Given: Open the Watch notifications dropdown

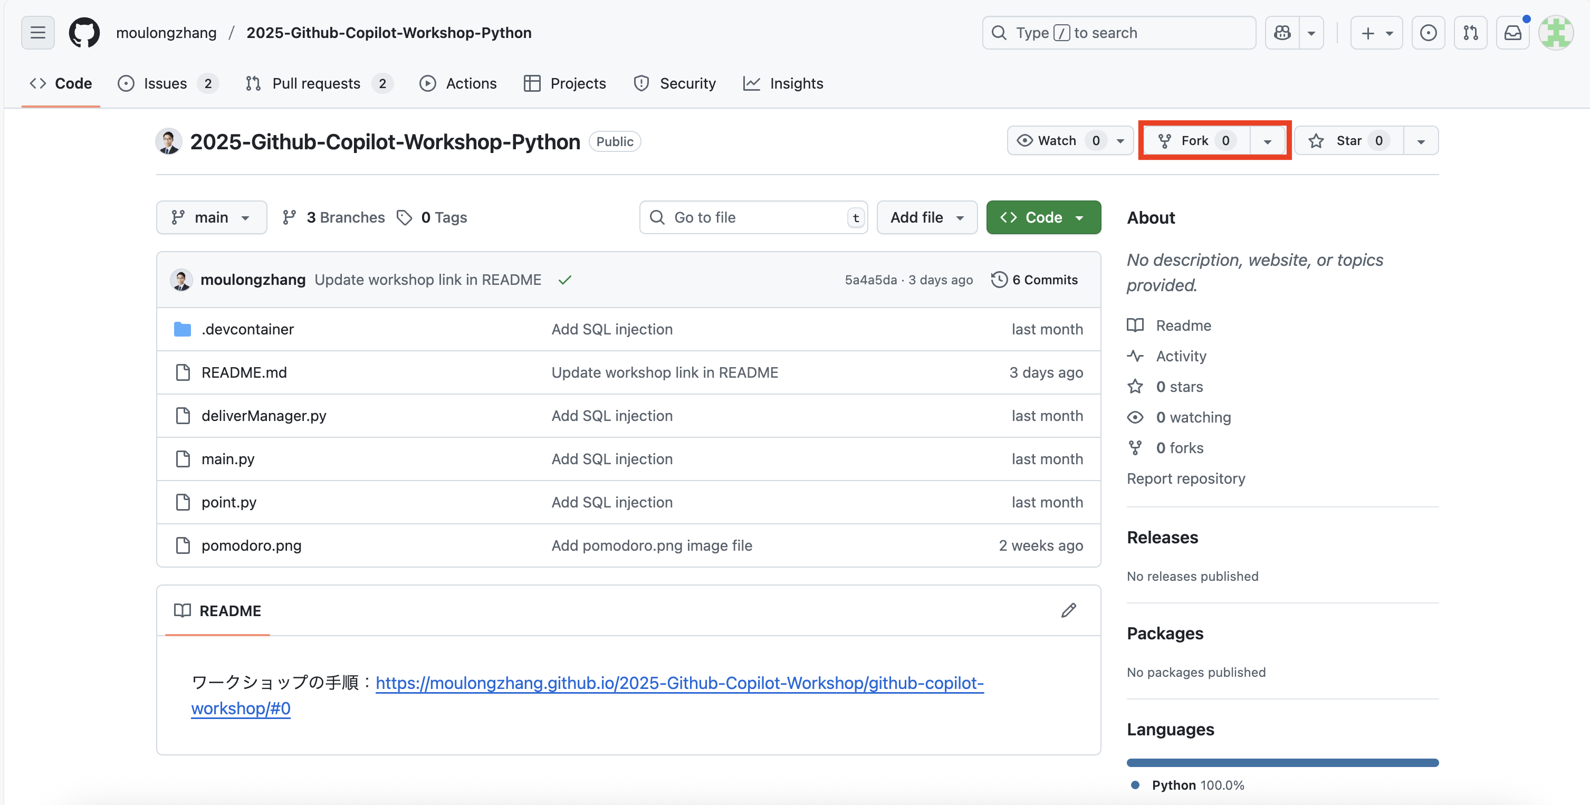Looking at the screenshot, I should click(x=1070, y=141).
